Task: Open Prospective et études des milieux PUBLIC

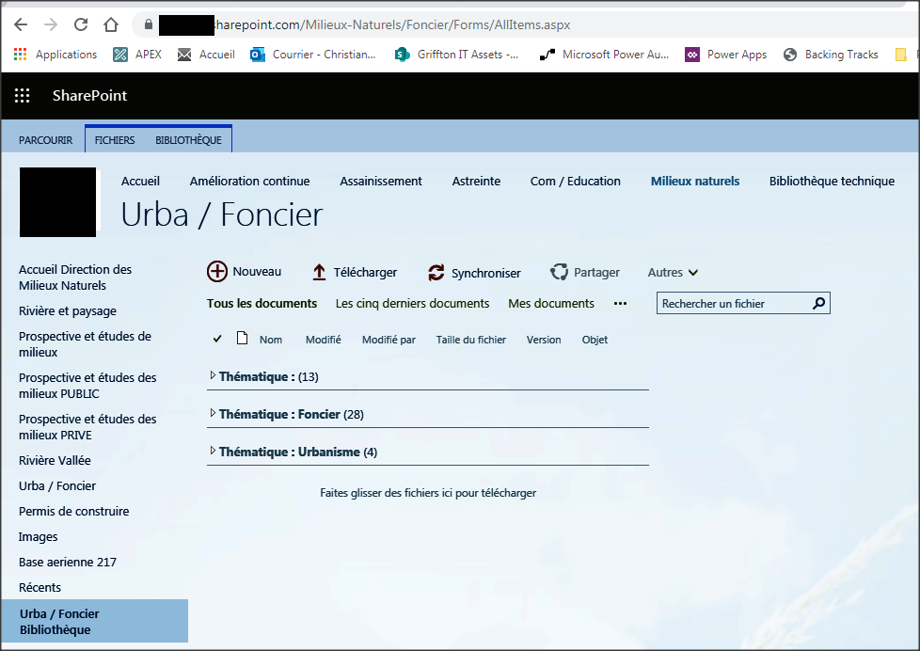Action: point(87,386)
